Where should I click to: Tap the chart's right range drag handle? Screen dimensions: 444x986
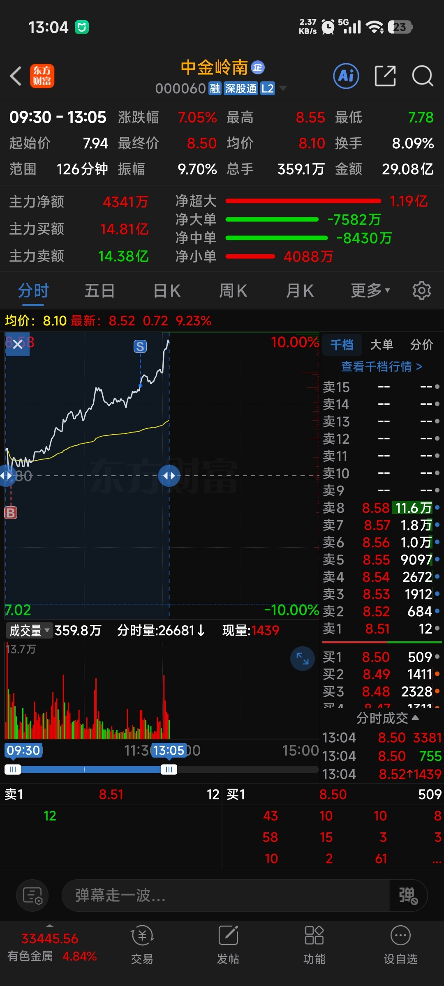(x=169, y=476)
